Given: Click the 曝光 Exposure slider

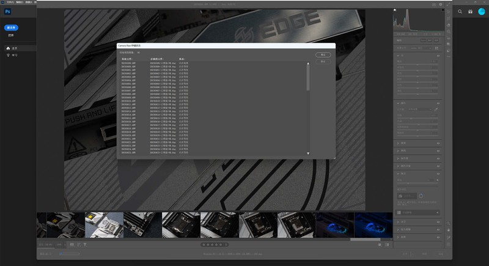Looking at the screenshot, I should (x=417, y=64).
